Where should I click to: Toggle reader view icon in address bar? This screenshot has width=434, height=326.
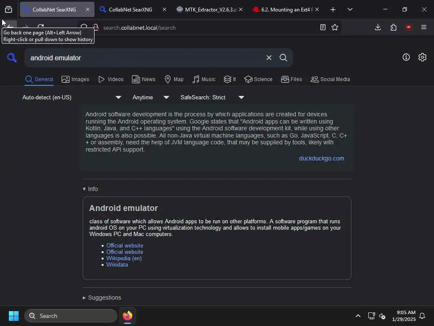323,27
